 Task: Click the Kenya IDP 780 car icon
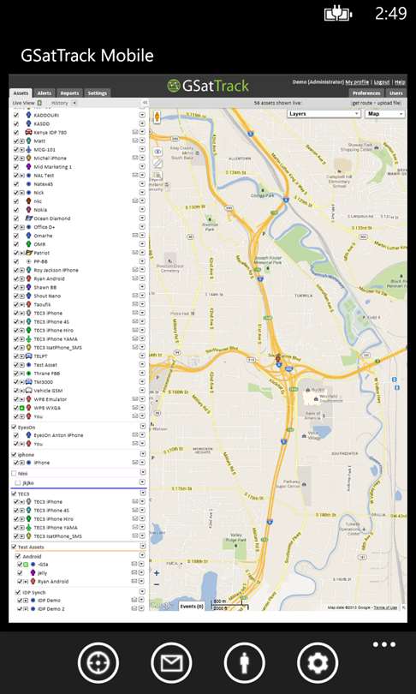click(x=28, y=132)
